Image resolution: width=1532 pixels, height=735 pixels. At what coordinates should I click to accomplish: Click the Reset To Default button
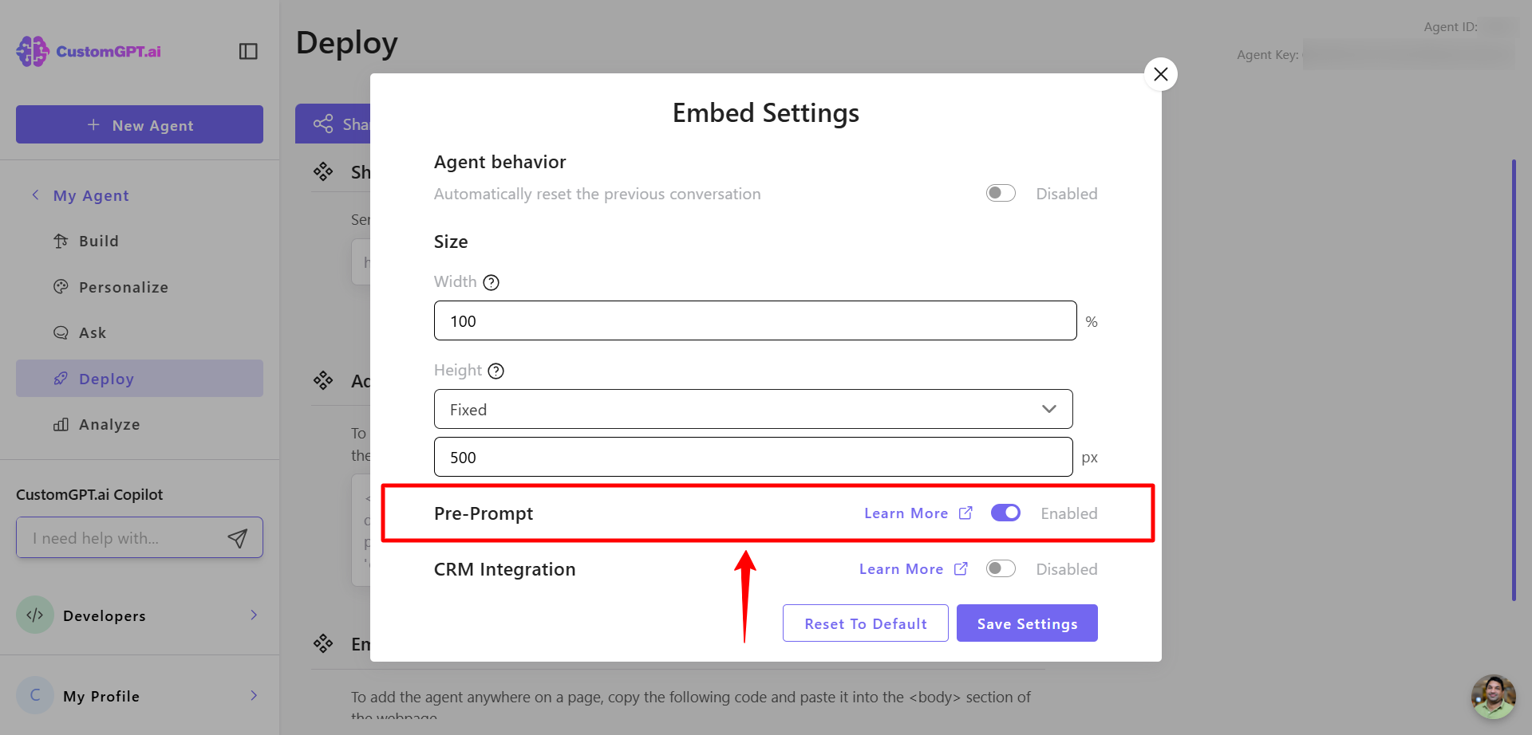[866, 623]
